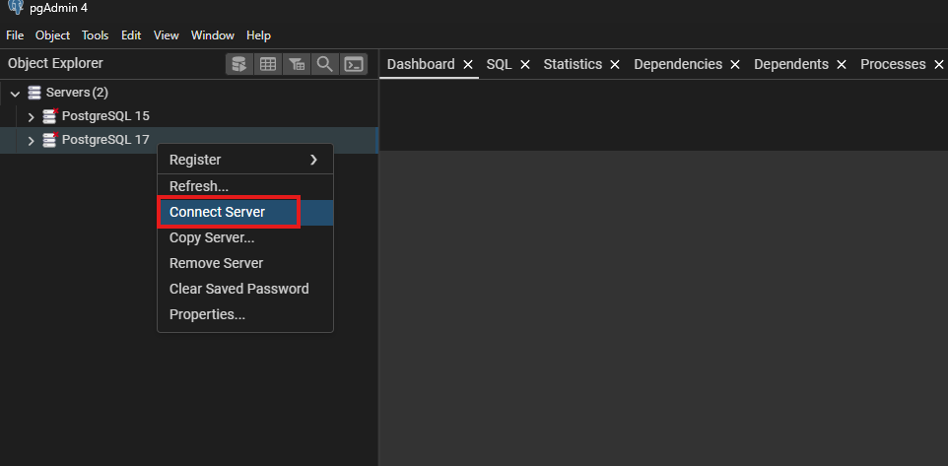
Task: Switch to the Dependencies tab
Action: (678, 64)
